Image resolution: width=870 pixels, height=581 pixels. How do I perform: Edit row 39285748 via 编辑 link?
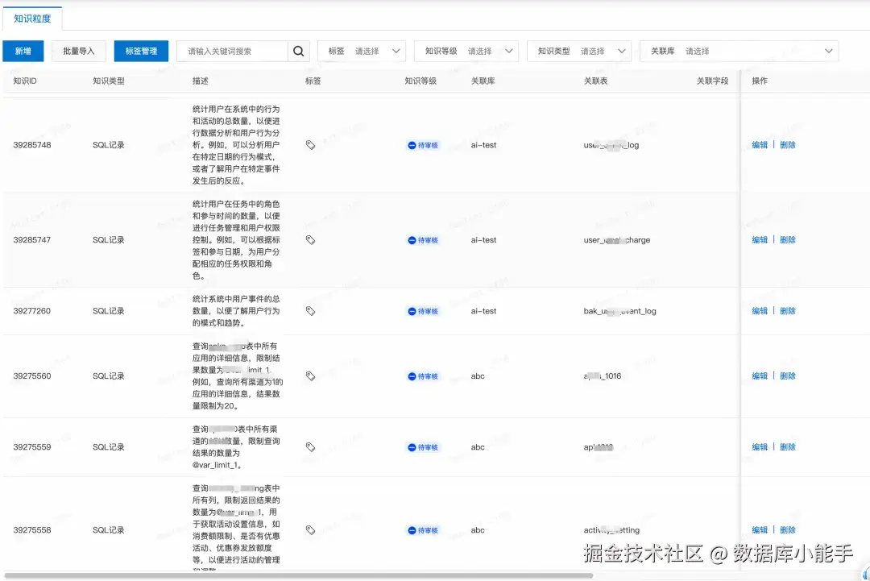point(760,145)
